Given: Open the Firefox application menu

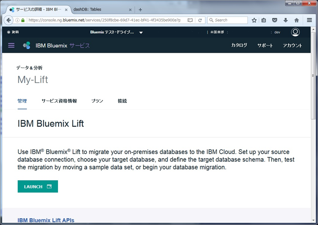Looking at the screenshot, I should click(x=310, y=20).
